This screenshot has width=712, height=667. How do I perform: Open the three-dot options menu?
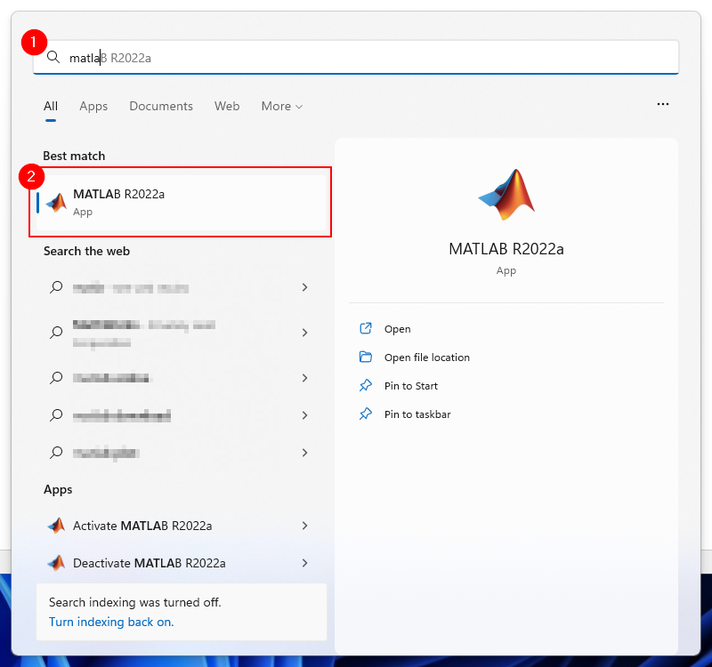662,104
